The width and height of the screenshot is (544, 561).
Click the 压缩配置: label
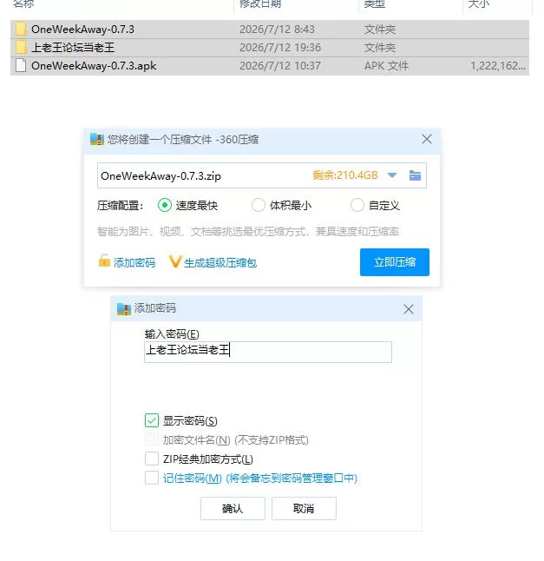(120, 206)
